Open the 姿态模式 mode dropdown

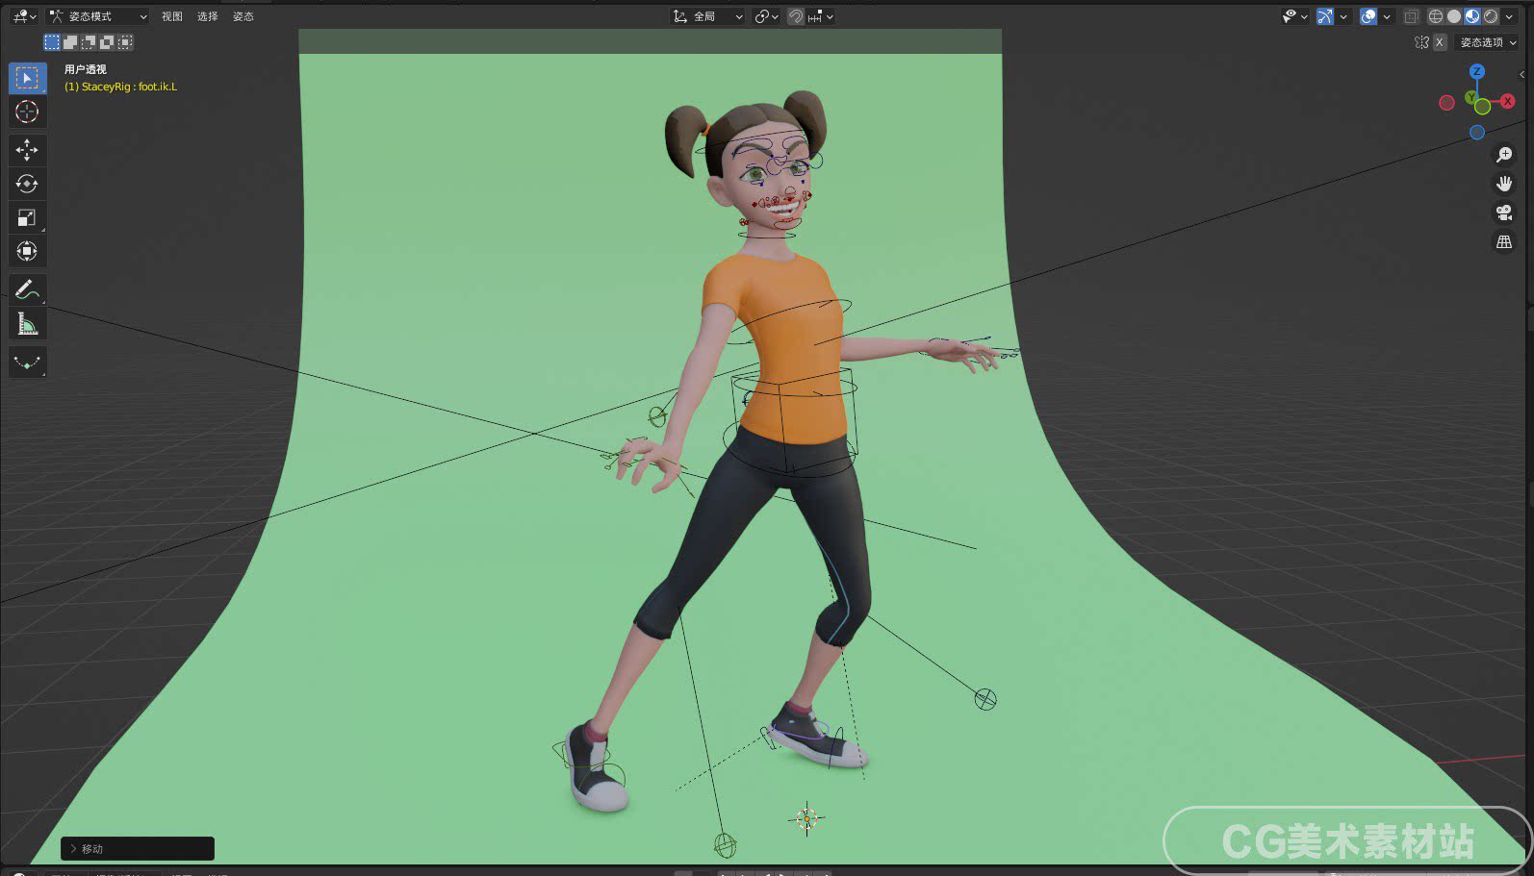[x=98, y=16]
